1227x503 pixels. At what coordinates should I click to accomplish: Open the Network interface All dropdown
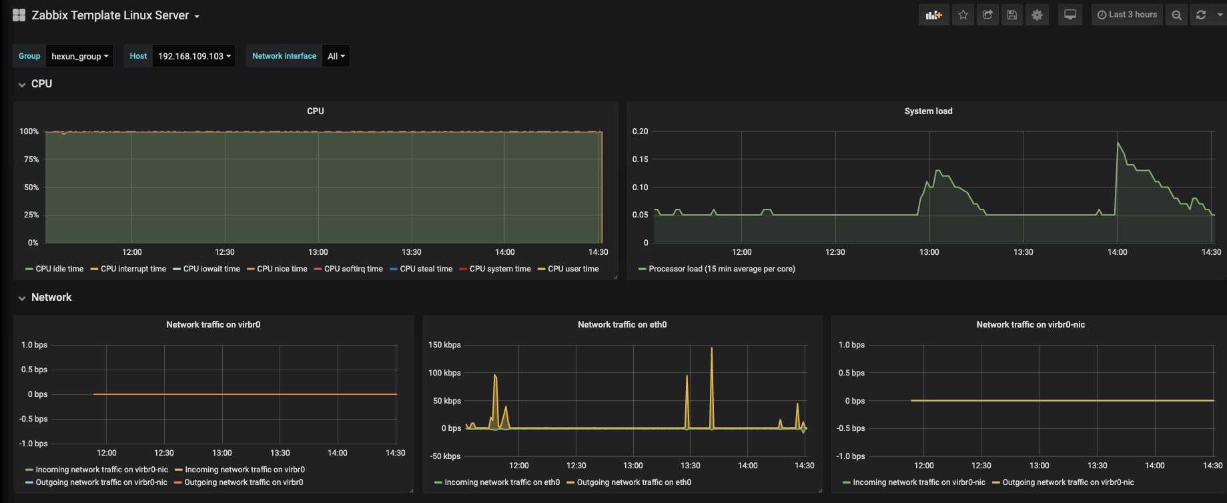pyautogui.click(x=336, y=56)
